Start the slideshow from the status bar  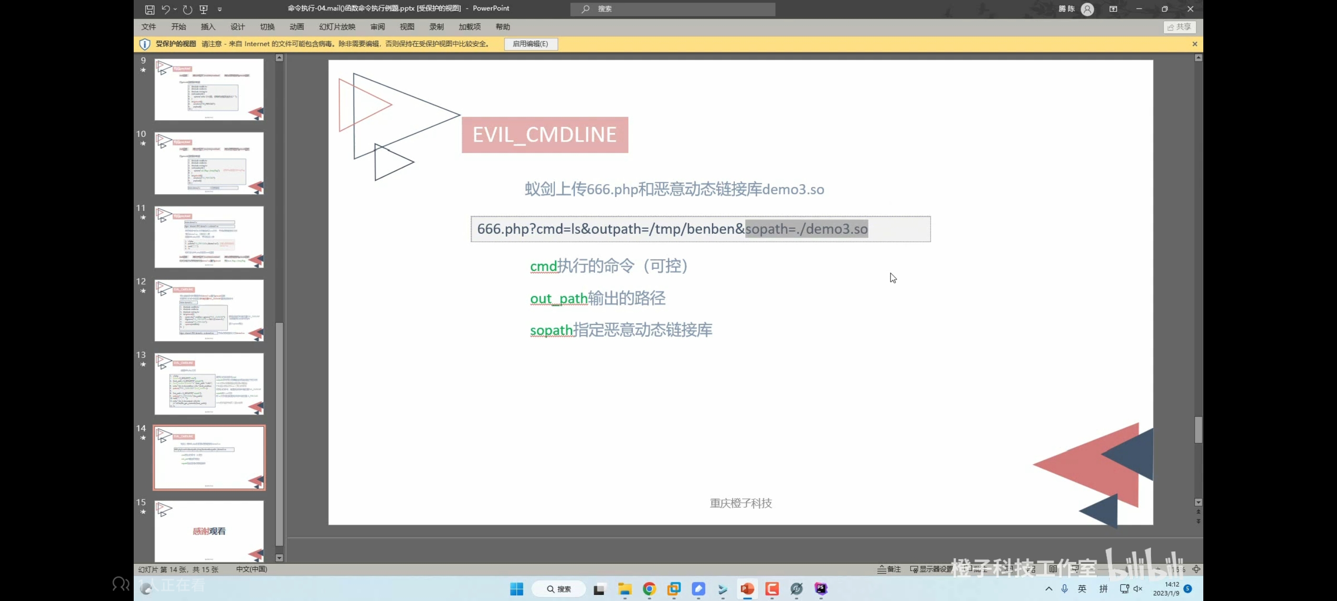pyautogui.click(x=1074, y=569)
